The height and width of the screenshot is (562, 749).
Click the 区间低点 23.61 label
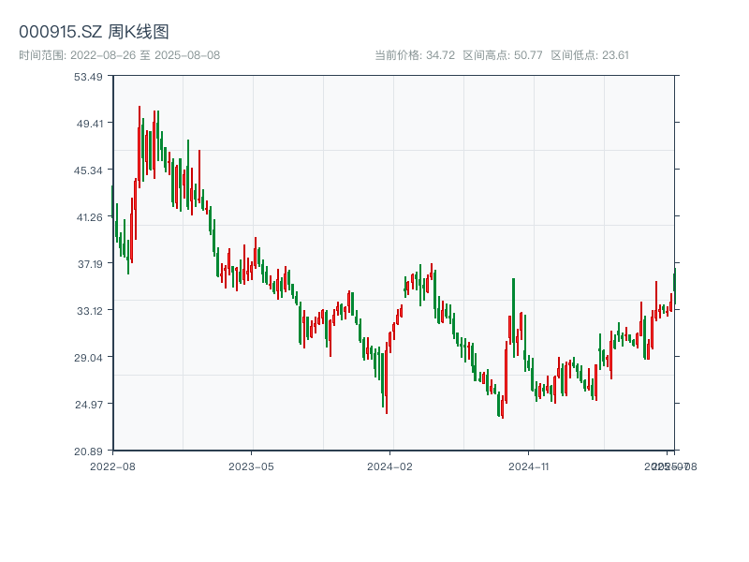pos(590,55)
